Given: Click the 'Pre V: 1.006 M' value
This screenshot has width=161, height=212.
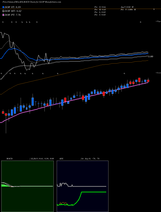Looking at the screenshot, I should (x=128, y=10).
